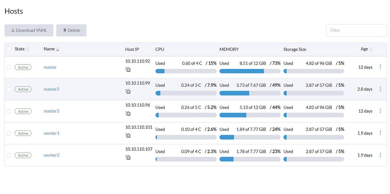Click the Storage Size column header
This screenshot has height=194, width=390.
pos(294,49)
